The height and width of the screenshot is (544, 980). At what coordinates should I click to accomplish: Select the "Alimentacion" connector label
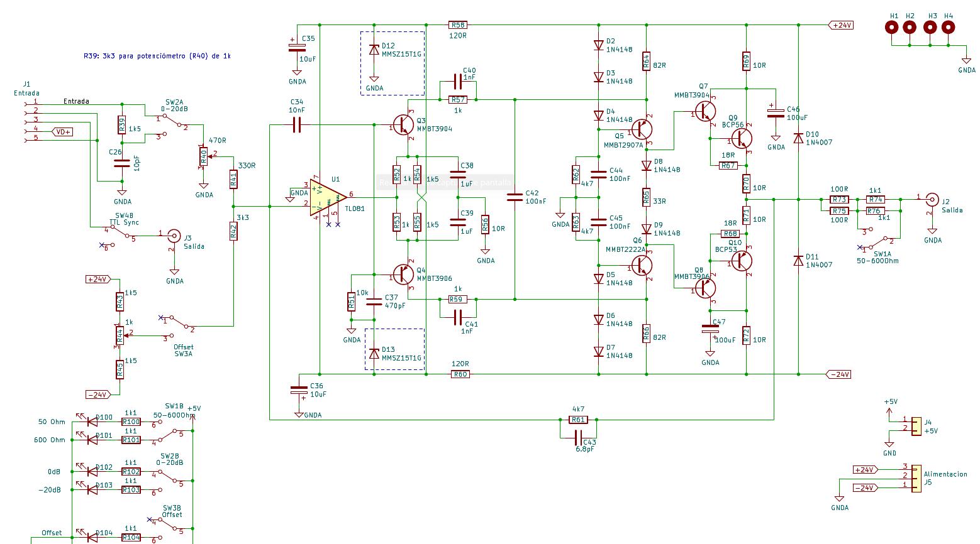tap(945, 474)
